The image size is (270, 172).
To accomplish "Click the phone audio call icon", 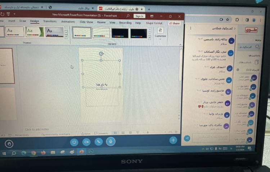I will coord(98,142).
